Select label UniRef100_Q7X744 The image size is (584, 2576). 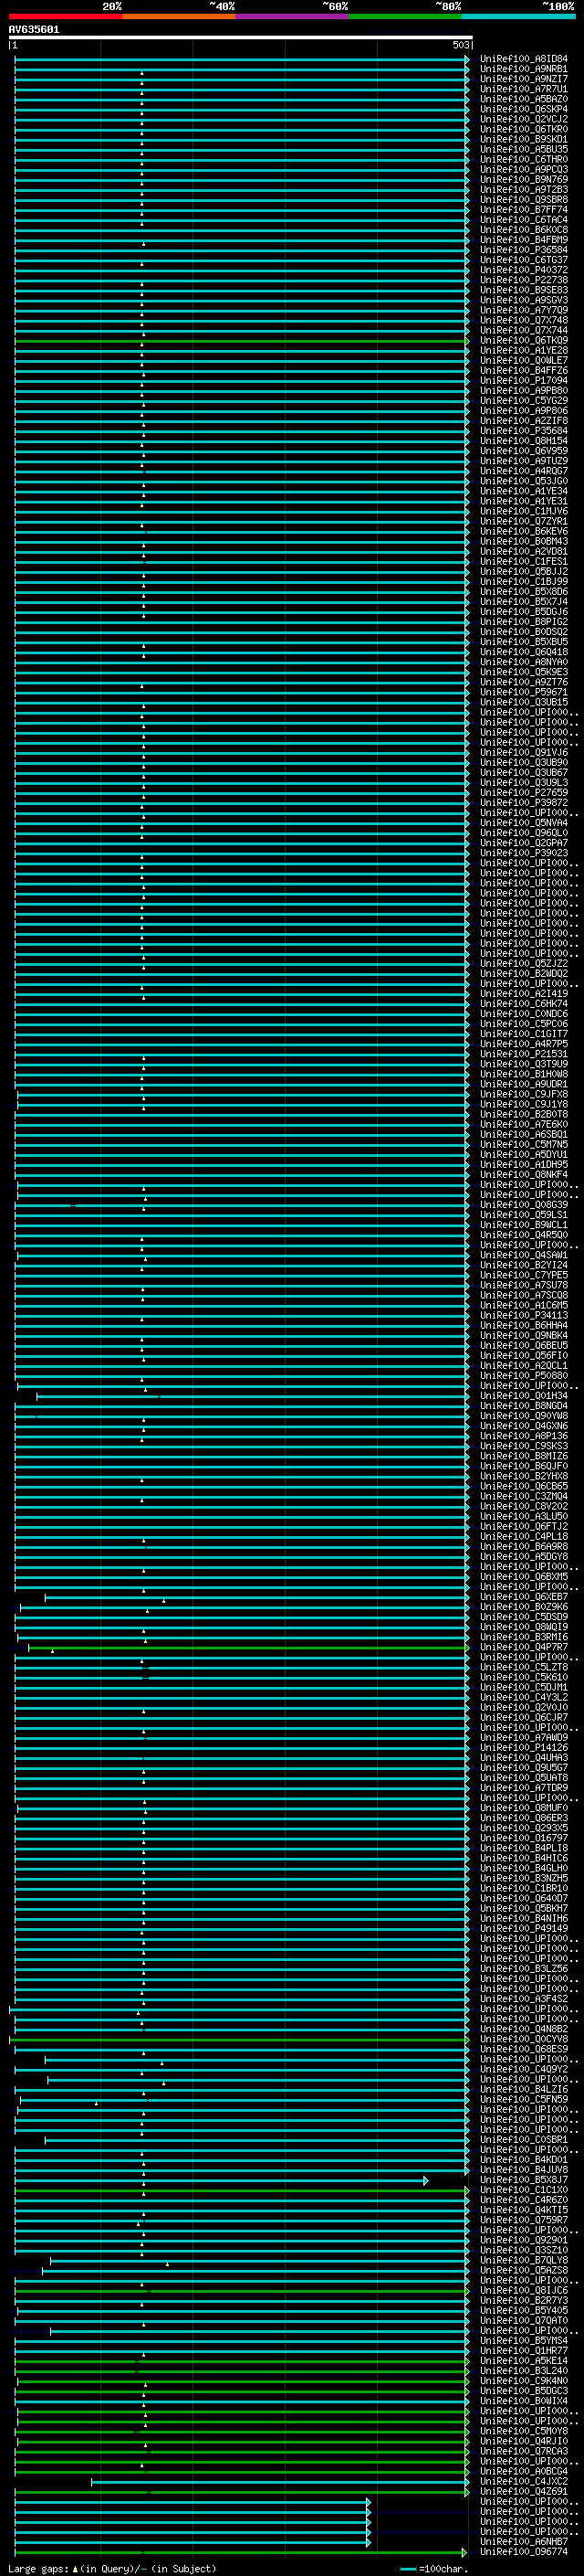click(524, 330)
